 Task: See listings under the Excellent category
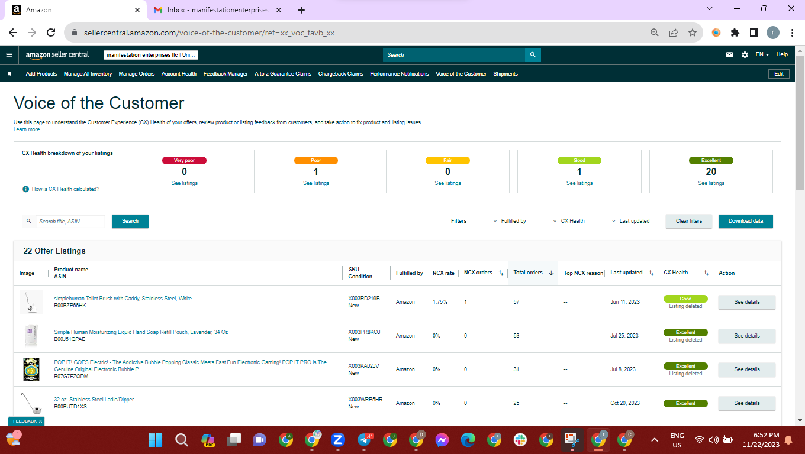point(711,183)
